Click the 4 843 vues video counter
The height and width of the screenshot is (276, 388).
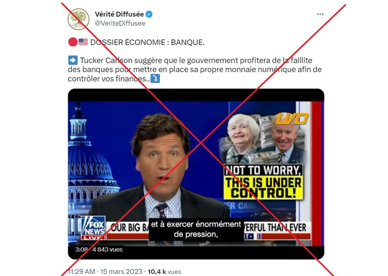pos(107,250)
